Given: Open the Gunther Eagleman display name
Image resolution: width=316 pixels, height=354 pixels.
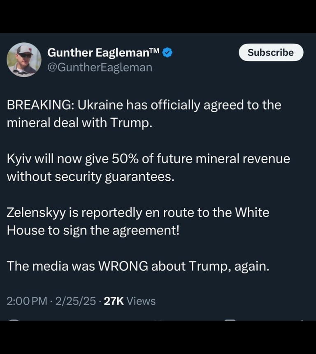Looking at the screenshot, I should (x=97, y=53).
